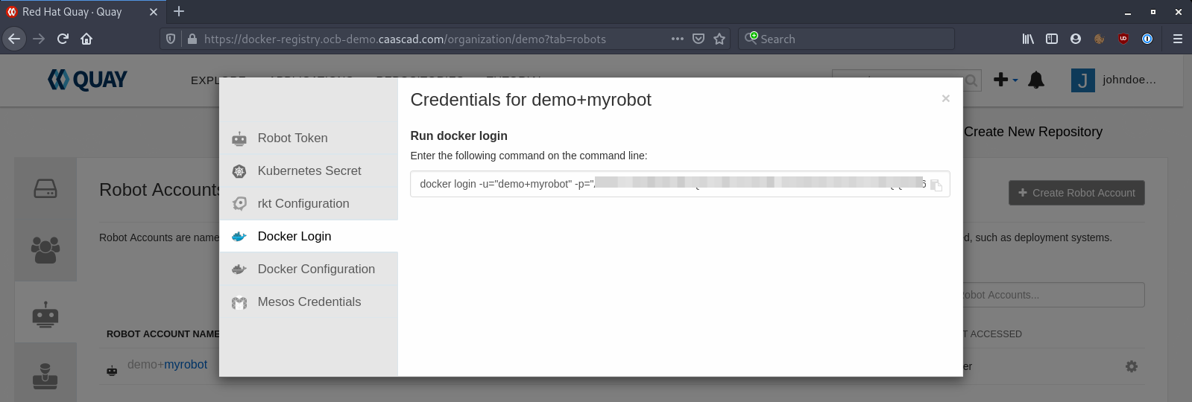Go to the browser home page
Screen dimensions: 1192x402
coord(86,39)
